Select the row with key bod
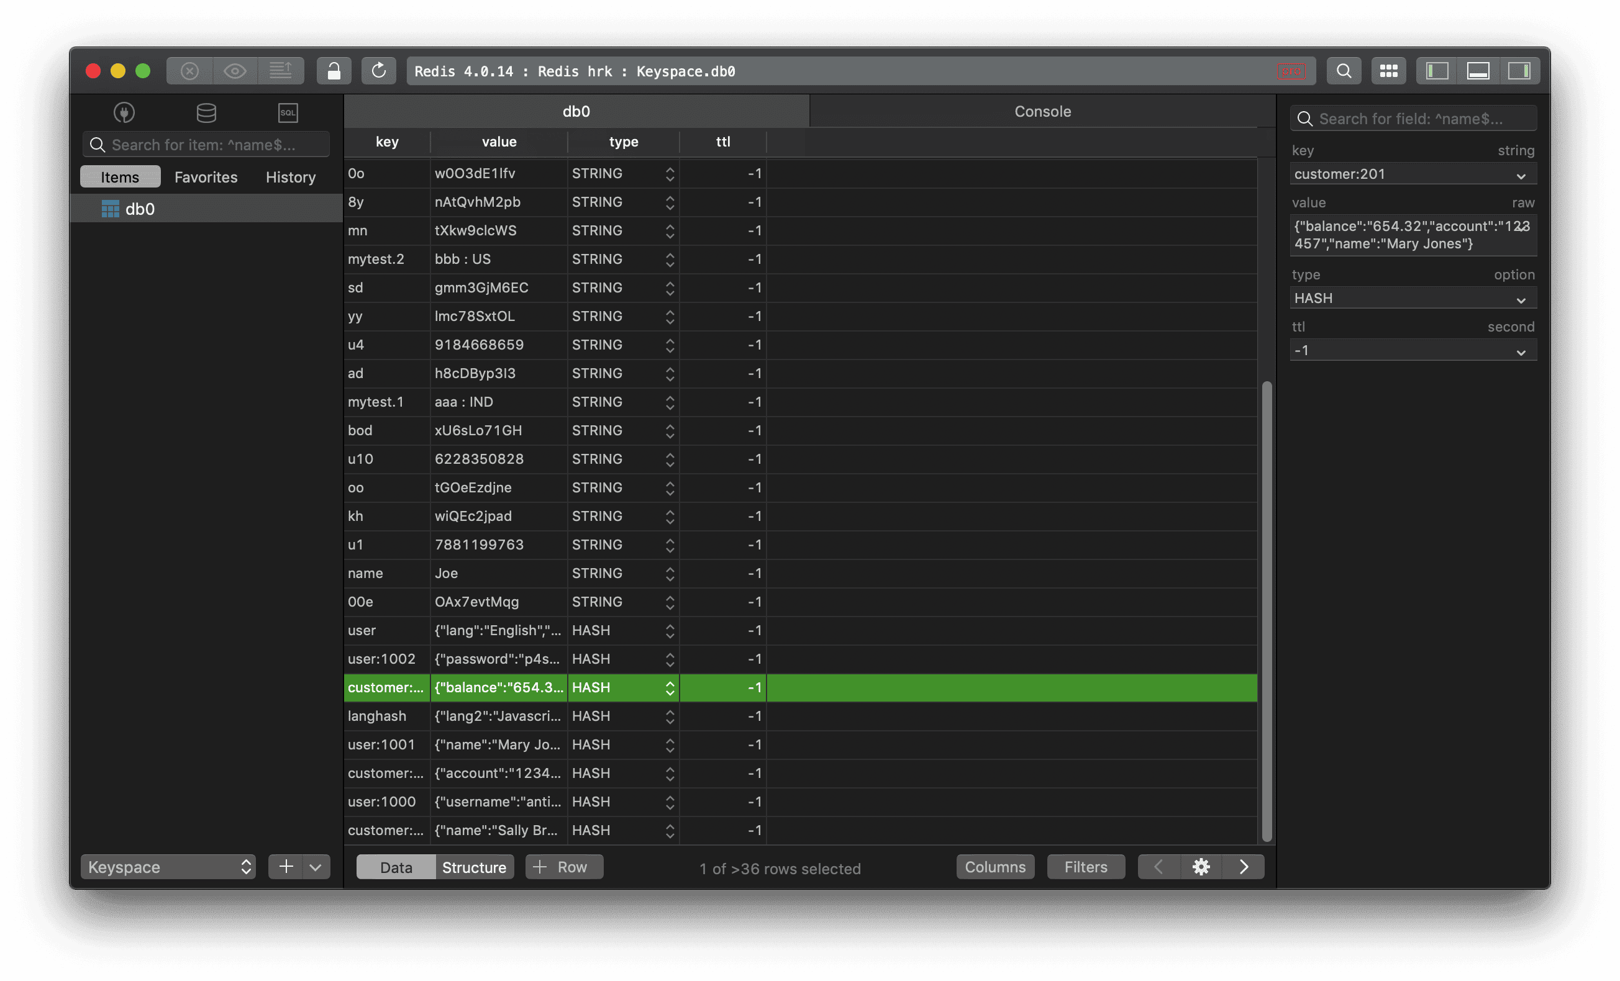 (800, 430)
